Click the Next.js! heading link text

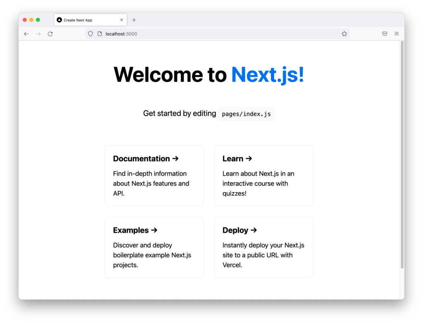(267, 74)
